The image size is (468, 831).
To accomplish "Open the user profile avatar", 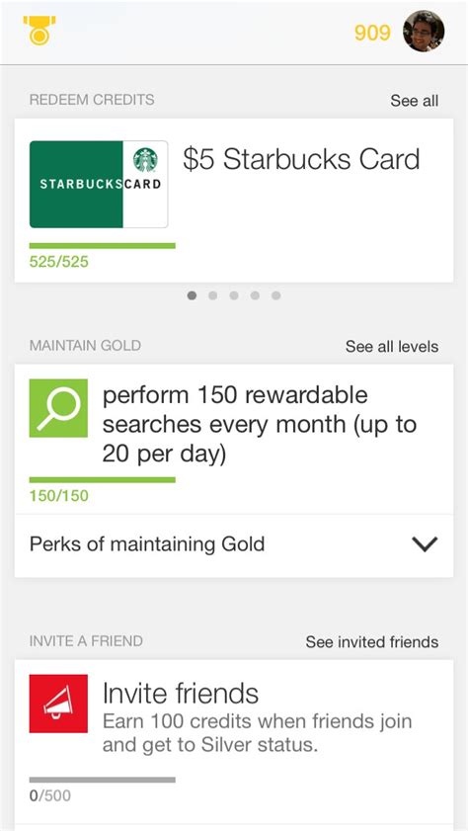I will click(x=424, y=32).
